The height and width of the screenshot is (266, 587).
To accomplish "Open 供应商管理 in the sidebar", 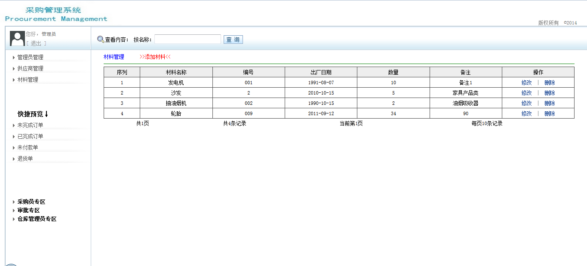I will (30, 68).
